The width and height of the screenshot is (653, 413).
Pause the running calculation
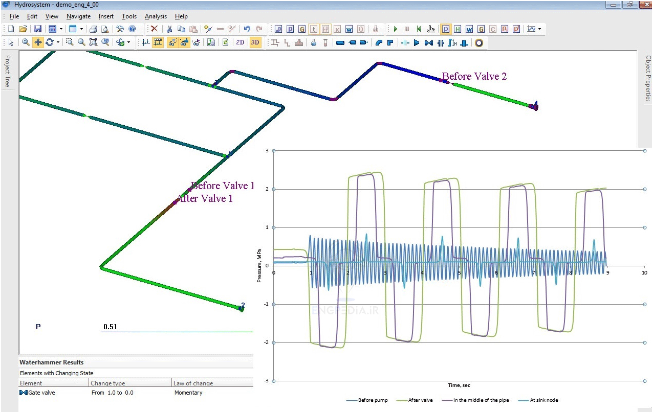[x=407, y=29]
